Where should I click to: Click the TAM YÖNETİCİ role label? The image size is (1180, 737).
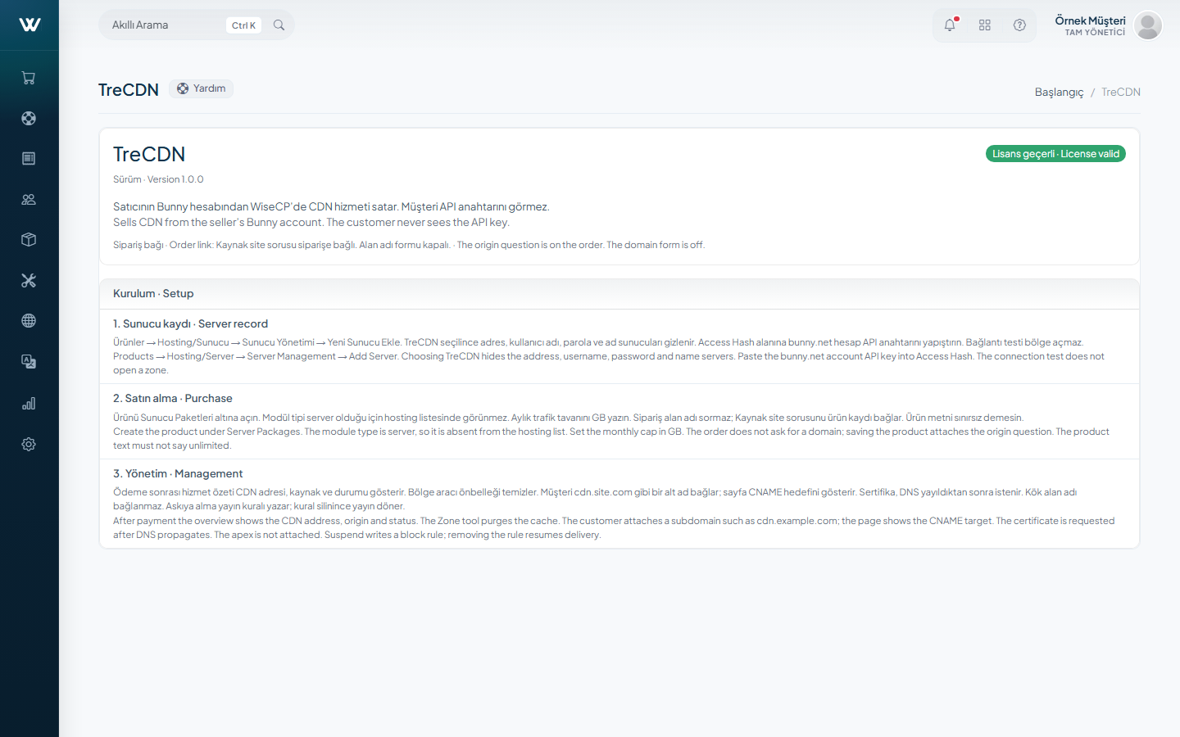(1095, 33)
